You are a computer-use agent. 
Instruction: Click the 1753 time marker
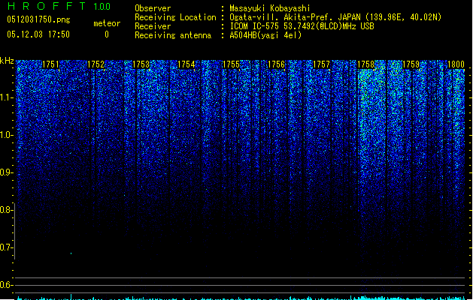coord(141,64)
